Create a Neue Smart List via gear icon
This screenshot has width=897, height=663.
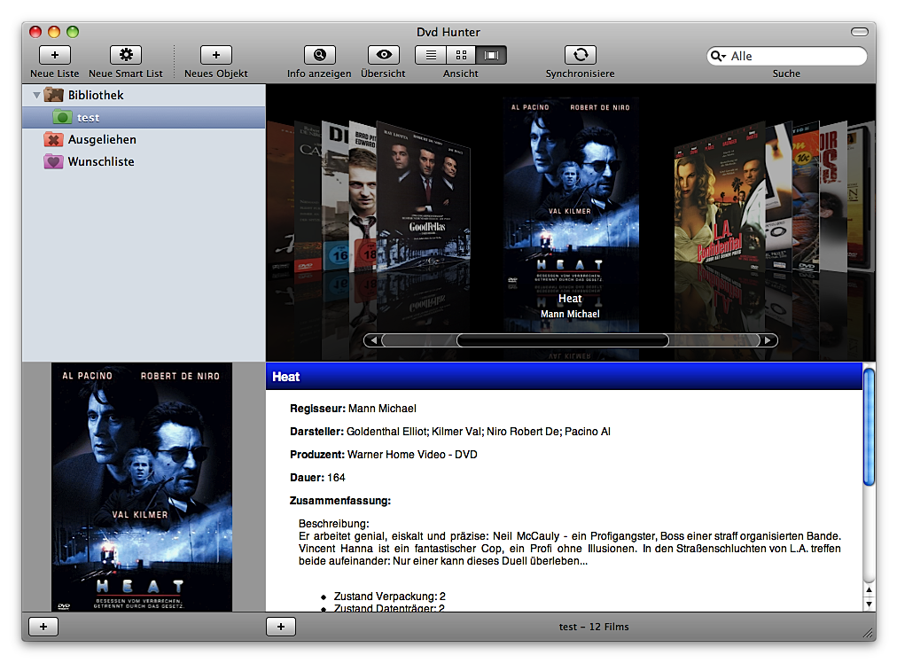coord(126,55)
